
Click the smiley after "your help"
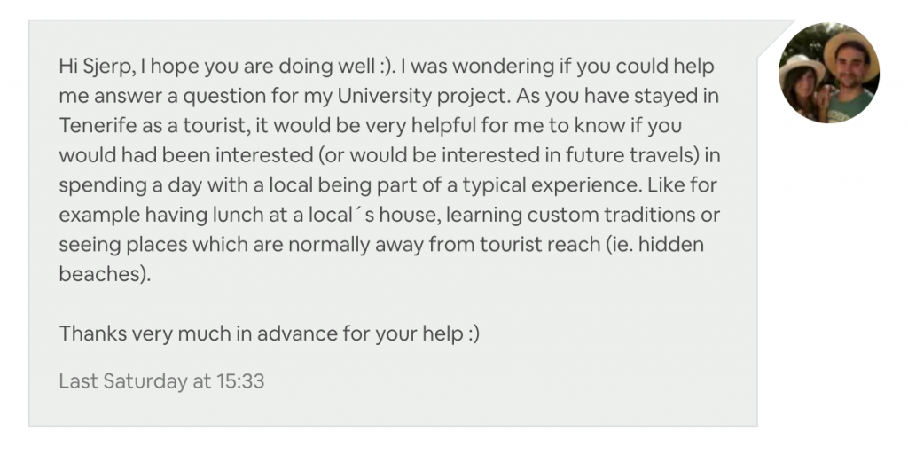tap(474, 334)
